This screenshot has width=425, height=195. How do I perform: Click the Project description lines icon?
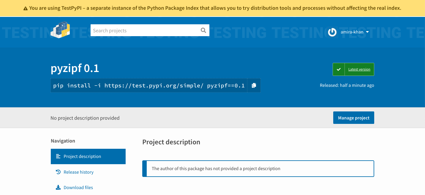58,156
